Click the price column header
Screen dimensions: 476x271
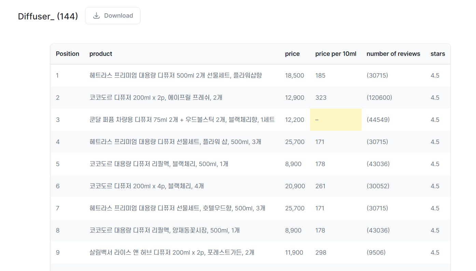click(292, 54)
